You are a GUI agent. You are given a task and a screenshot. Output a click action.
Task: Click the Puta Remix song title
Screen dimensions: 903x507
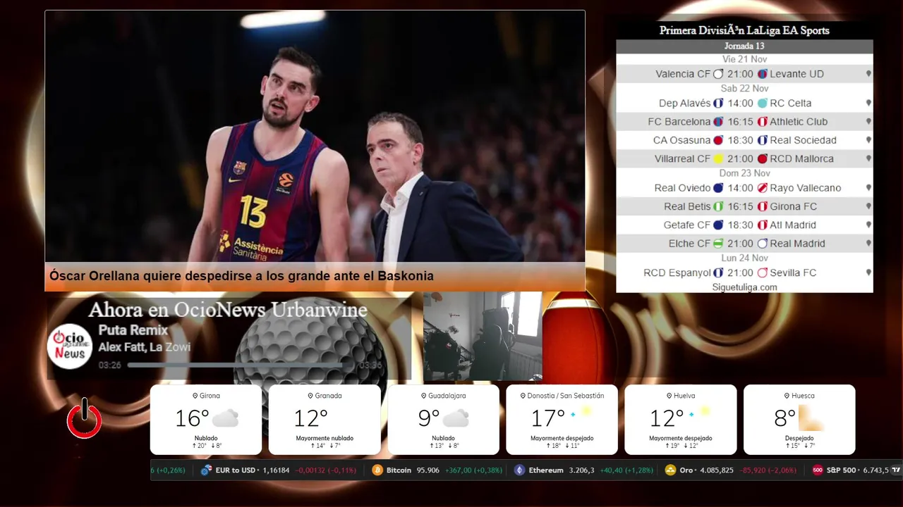[133, 330]
